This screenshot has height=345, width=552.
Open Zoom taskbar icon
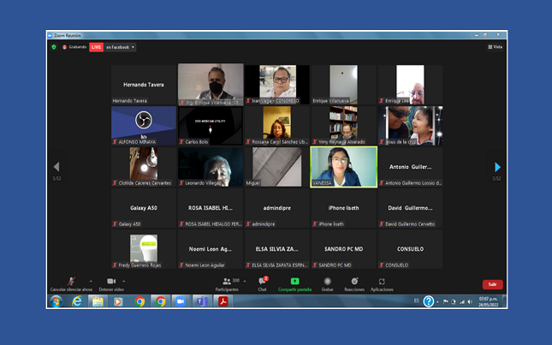click(x=181, y=301)
